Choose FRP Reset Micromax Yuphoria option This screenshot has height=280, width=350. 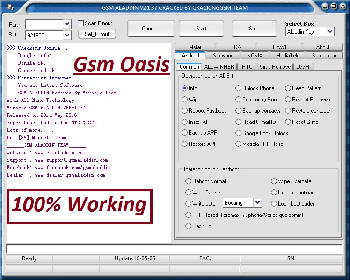tap(188, 215)
